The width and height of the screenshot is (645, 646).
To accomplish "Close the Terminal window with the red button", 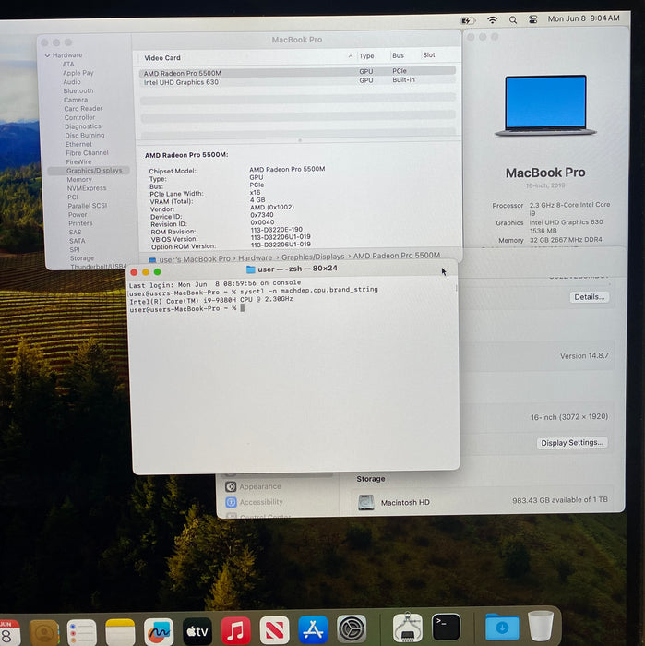I will pos(134,272).
